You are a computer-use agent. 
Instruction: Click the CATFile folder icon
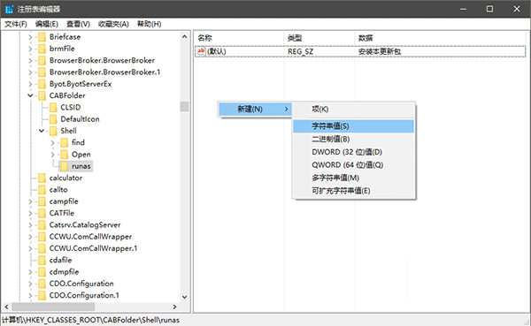(x=42, y=214)
